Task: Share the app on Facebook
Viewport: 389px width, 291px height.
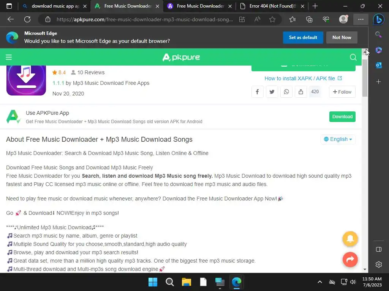Action: tap(257, 92)
